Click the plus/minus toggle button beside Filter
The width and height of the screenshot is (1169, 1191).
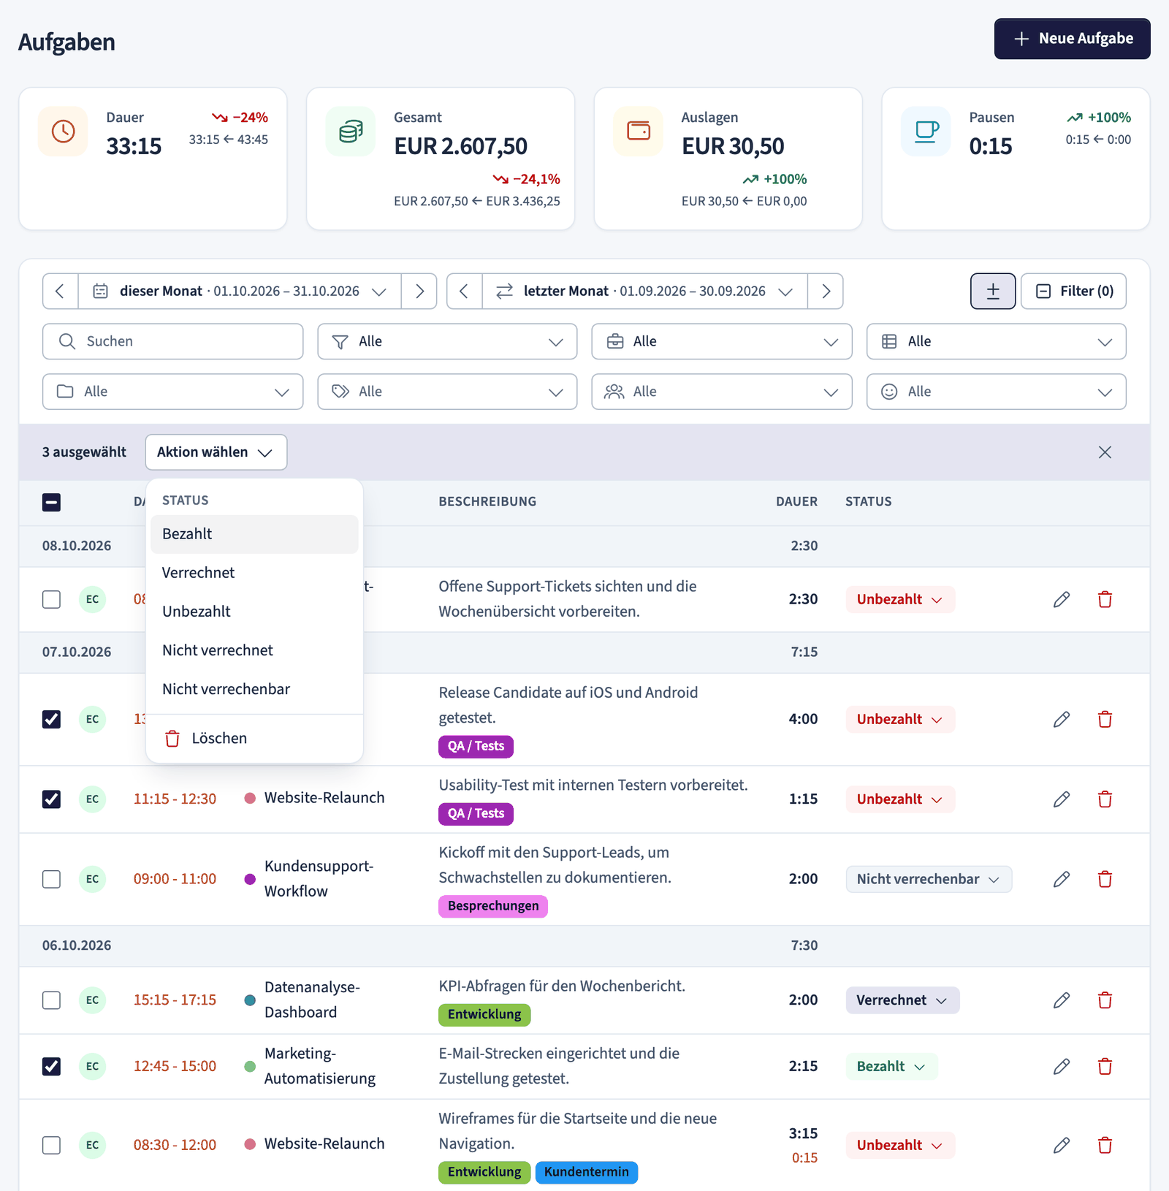(993, 292)
